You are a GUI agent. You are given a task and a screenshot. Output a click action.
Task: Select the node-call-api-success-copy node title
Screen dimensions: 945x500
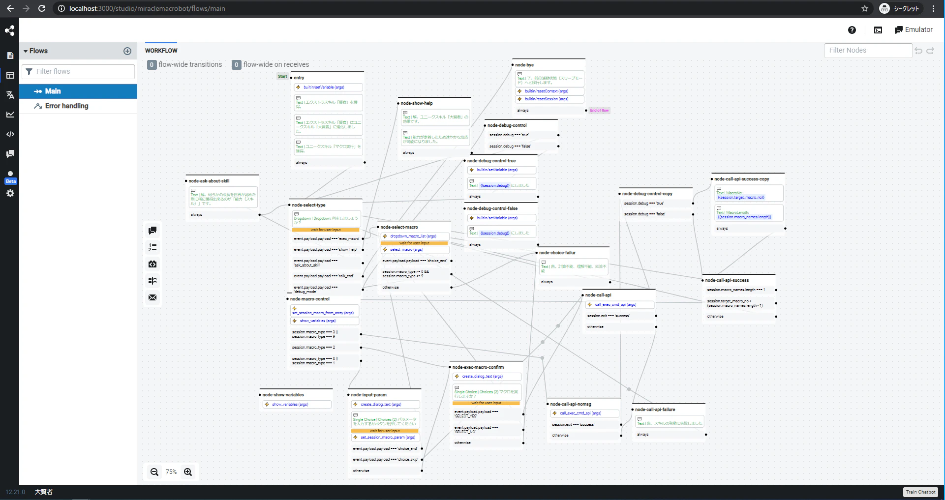pyautogui.click(x=742, y=179)
